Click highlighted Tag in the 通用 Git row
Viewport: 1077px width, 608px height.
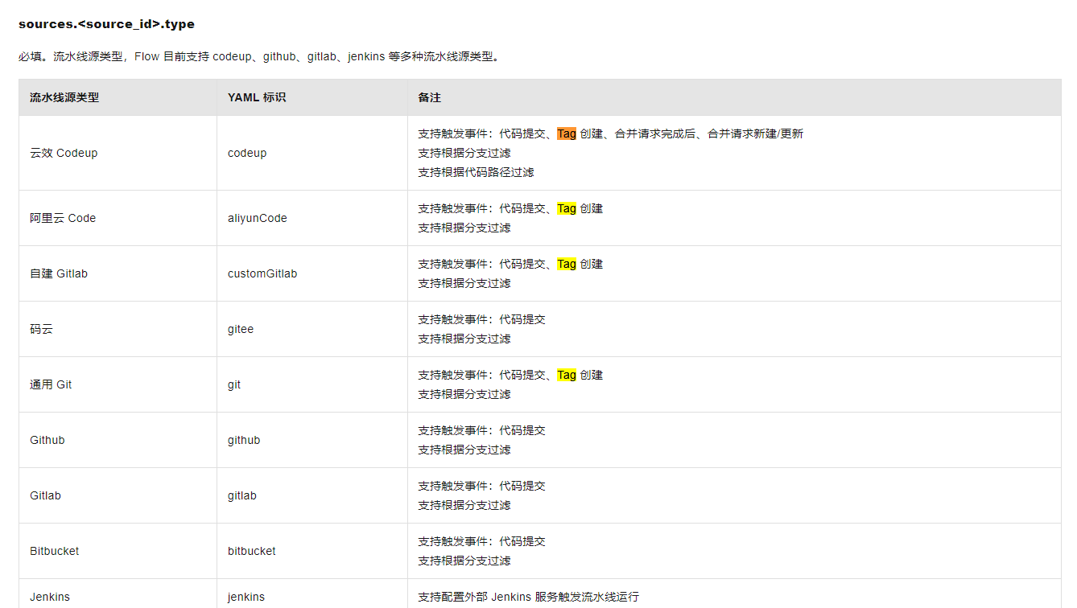click(x=567, y=375)
